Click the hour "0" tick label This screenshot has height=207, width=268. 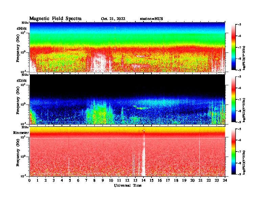[29, 181]
